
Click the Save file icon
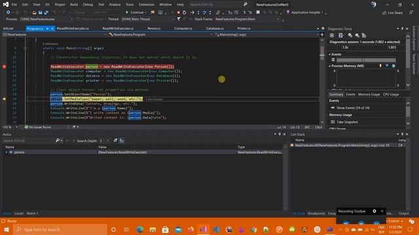click(x=41, y=12)
